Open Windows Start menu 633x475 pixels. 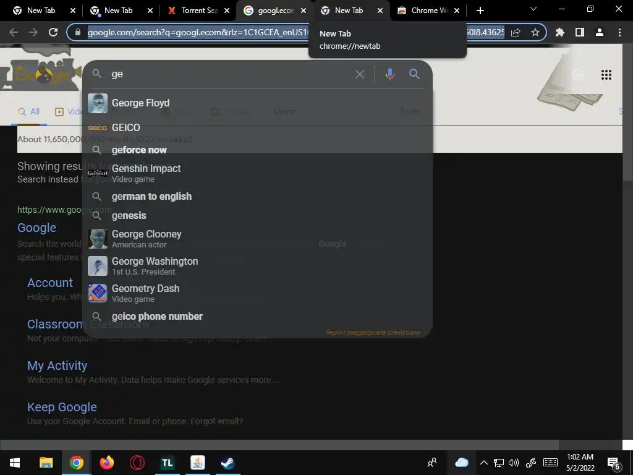click(15, 463)
